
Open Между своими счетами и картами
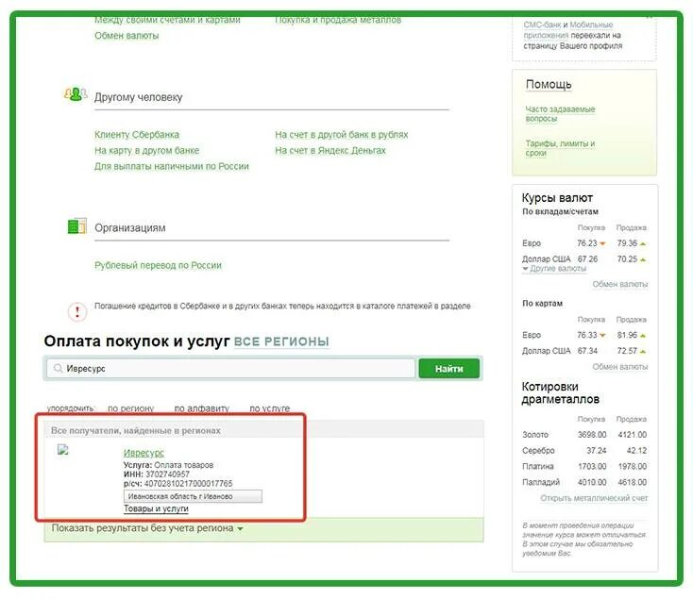167,20
